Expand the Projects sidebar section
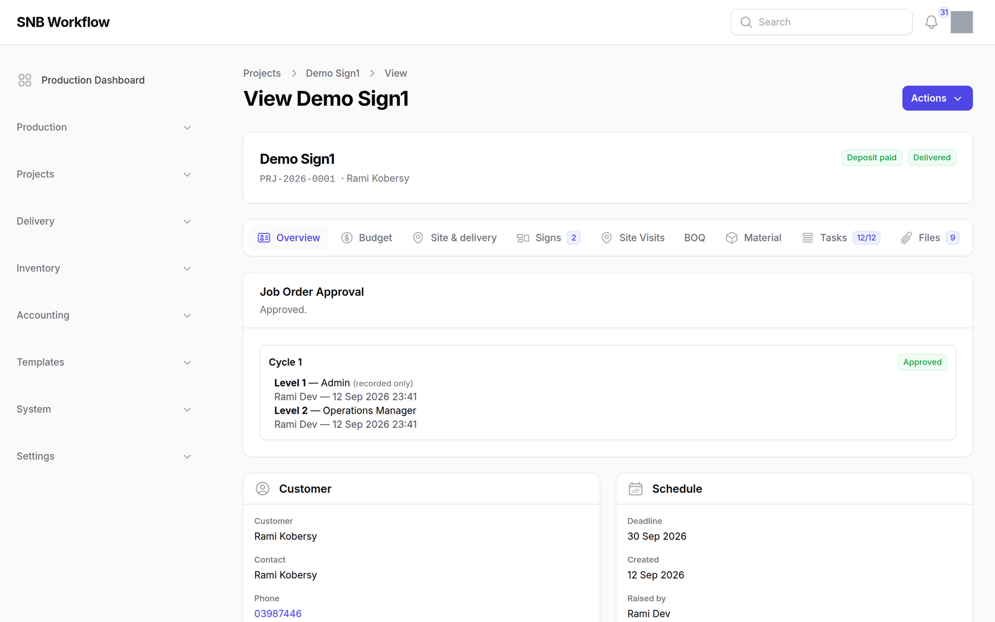This screenshot has width=995, height=622. (104, 174)
